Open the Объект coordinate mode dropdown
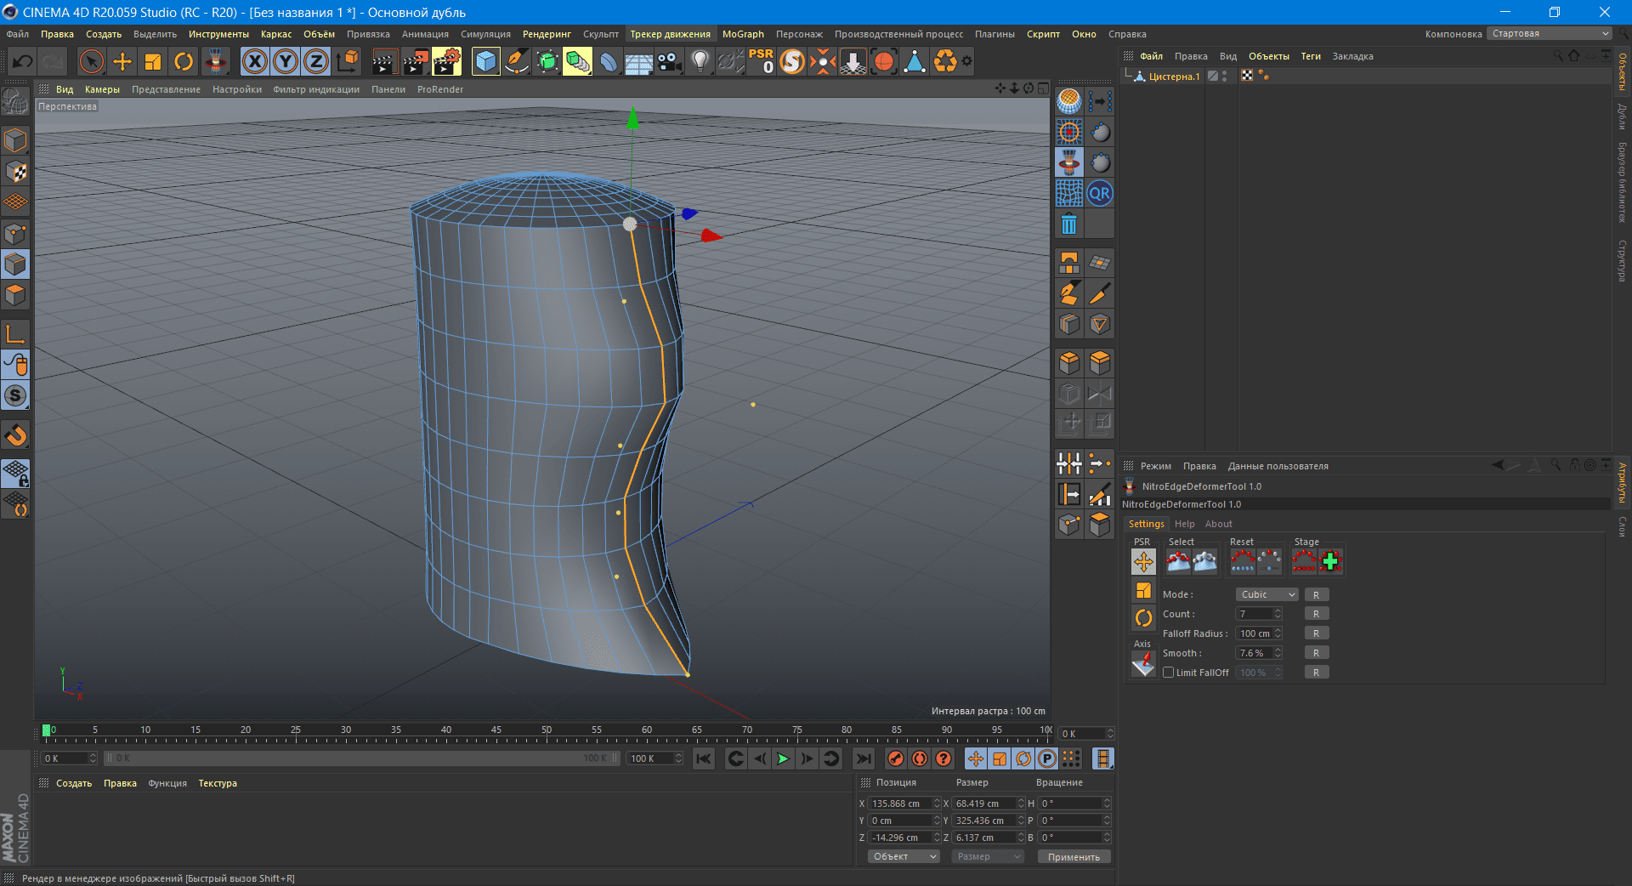 tap(904, 856)
